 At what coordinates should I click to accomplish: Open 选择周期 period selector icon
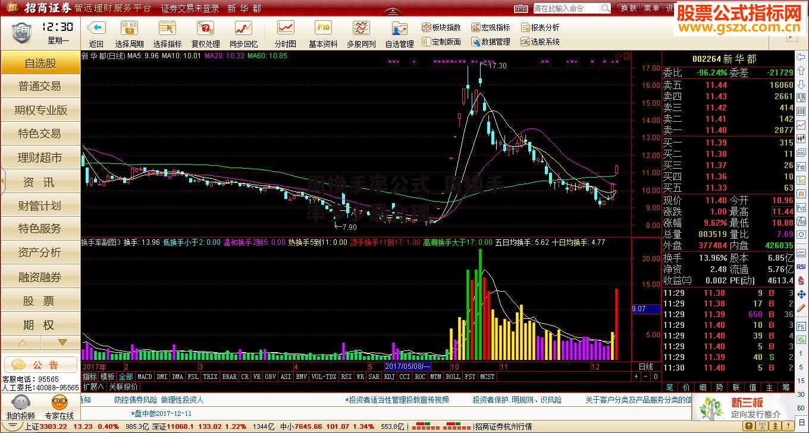129,28
